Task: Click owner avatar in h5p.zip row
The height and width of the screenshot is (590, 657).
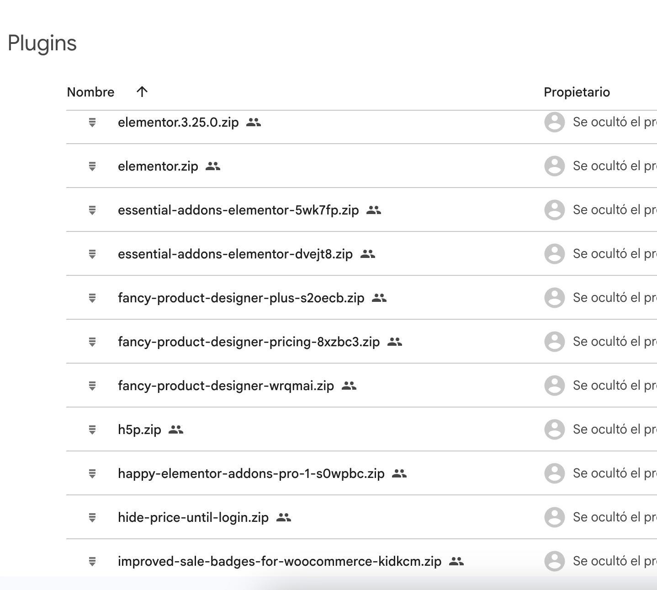Action: (555, 429)
